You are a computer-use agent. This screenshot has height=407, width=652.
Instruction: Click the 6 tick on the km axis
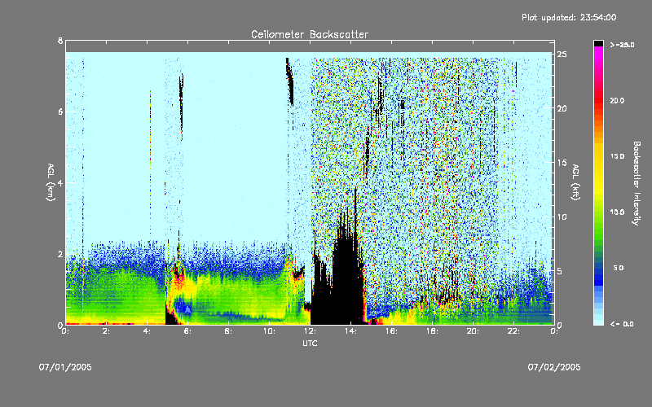[60, 112]
